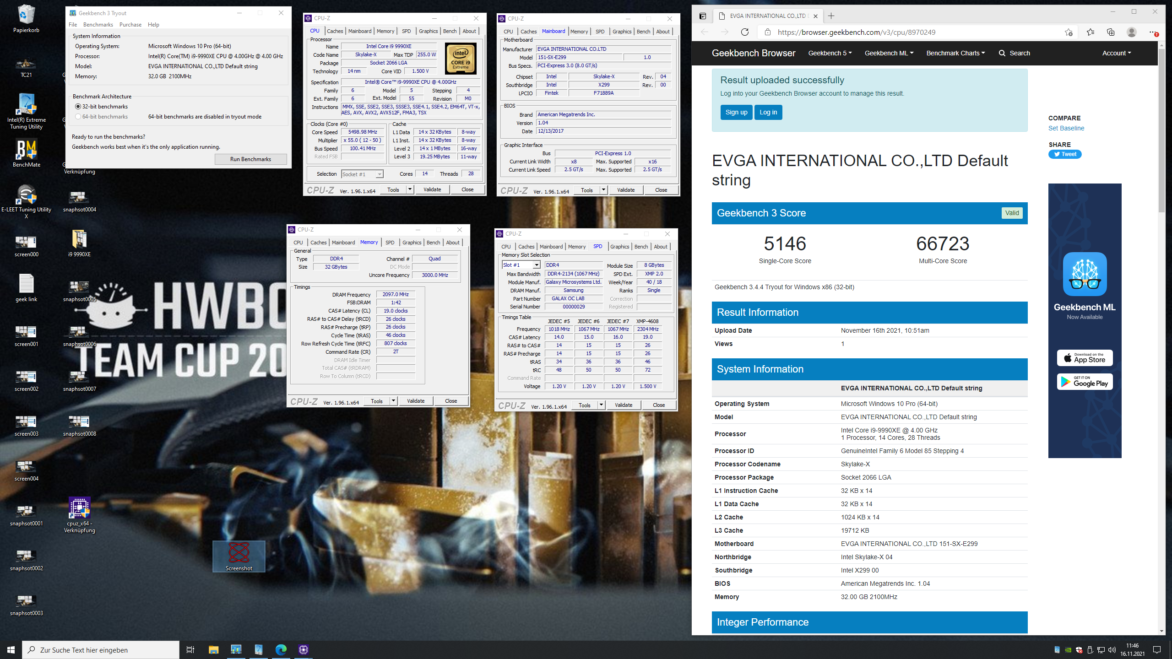1172x659 pixels.
Task: Click the Sign up button
Action: click(736, 112)
